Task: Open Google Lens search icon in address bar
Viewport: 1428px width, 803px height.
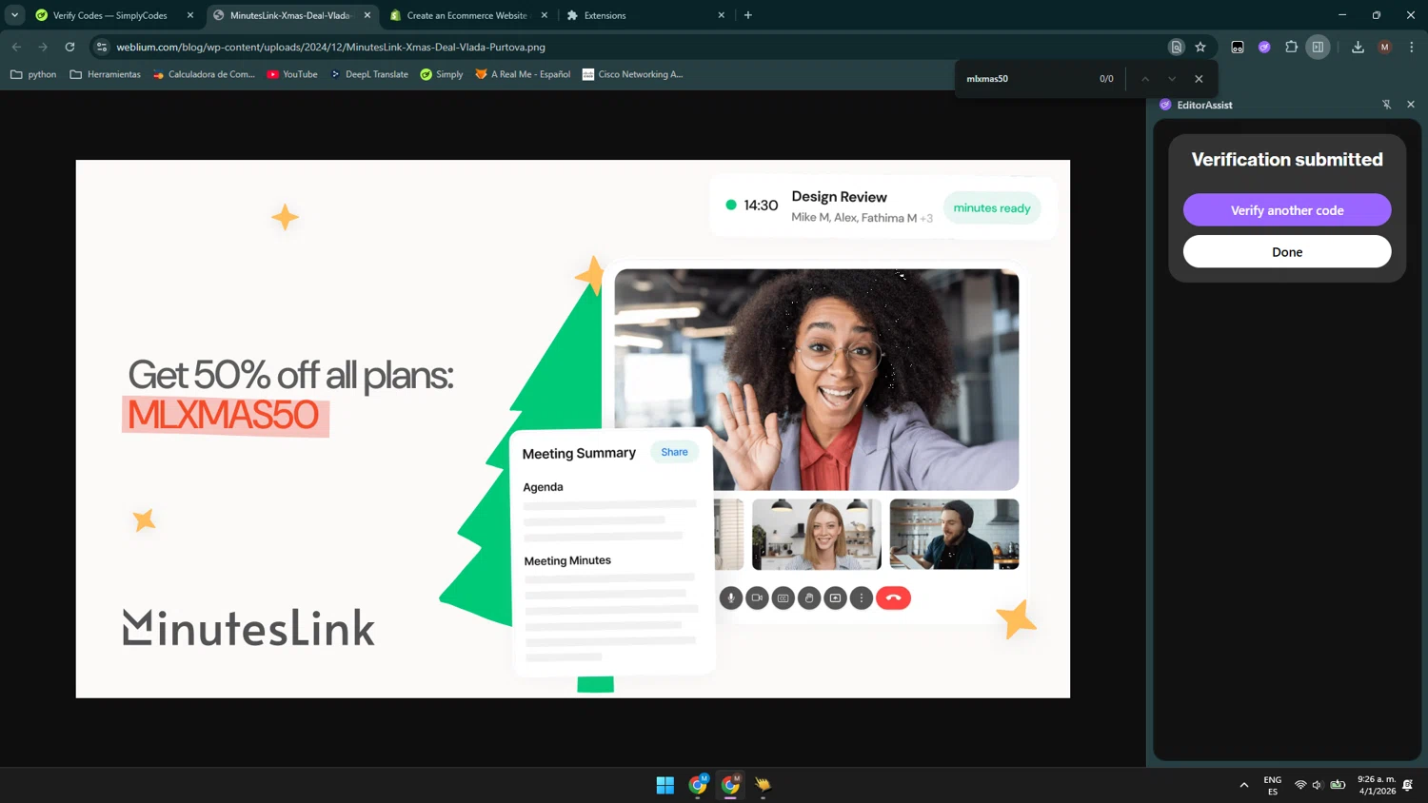Action: click(1177, 47)
